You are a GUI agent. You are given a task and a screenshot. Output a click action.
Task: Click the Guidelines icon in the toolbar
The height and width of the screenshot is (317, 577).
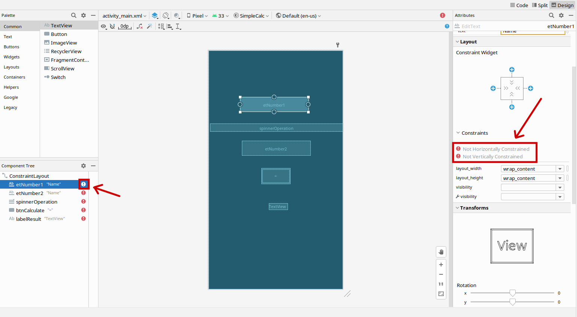click(179, 26)
